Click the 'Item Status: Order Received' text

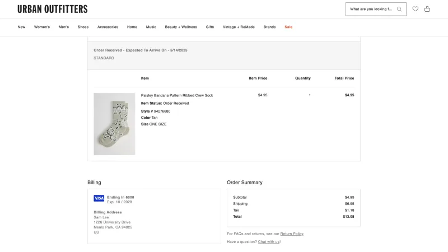pyautogui.click(x=165, y=103)
